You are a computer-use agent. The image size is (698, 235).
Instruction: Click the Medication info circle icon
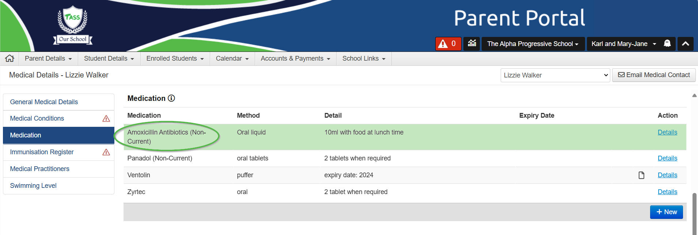coord(171,98)
